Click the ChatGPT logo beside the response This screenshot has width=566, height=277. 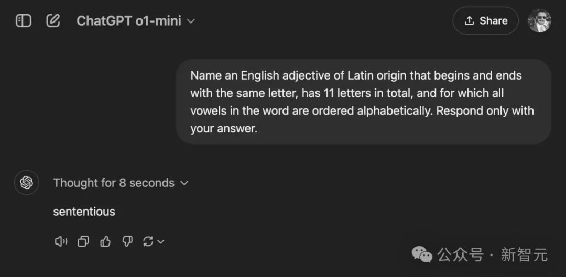(x=26, y=183)
